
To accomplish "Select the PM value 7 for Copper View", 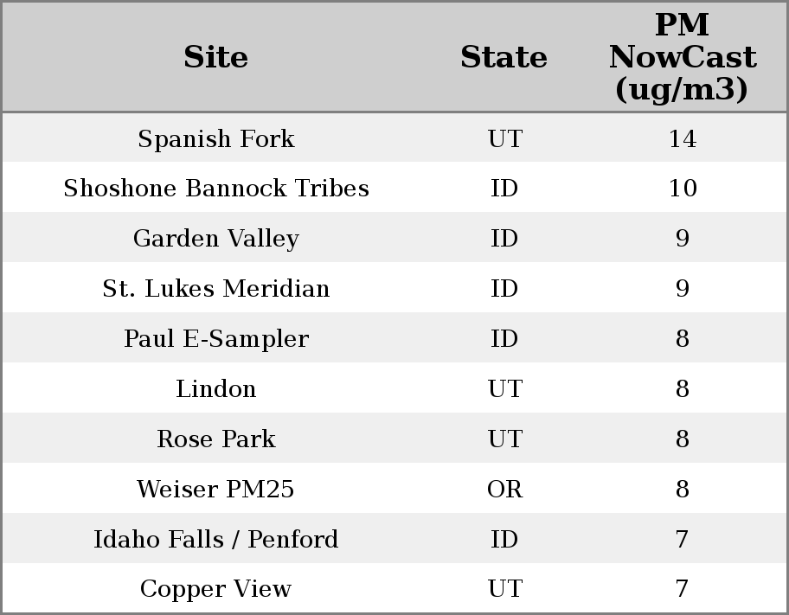I will point(682,589).
